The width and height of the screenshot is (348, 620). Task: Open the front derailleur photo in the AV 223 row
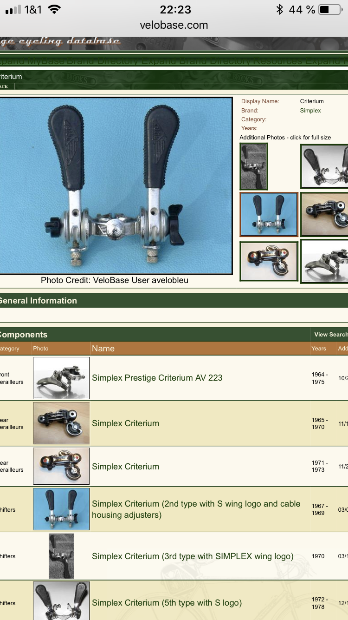pyautogui.click(x=61, y=378)
